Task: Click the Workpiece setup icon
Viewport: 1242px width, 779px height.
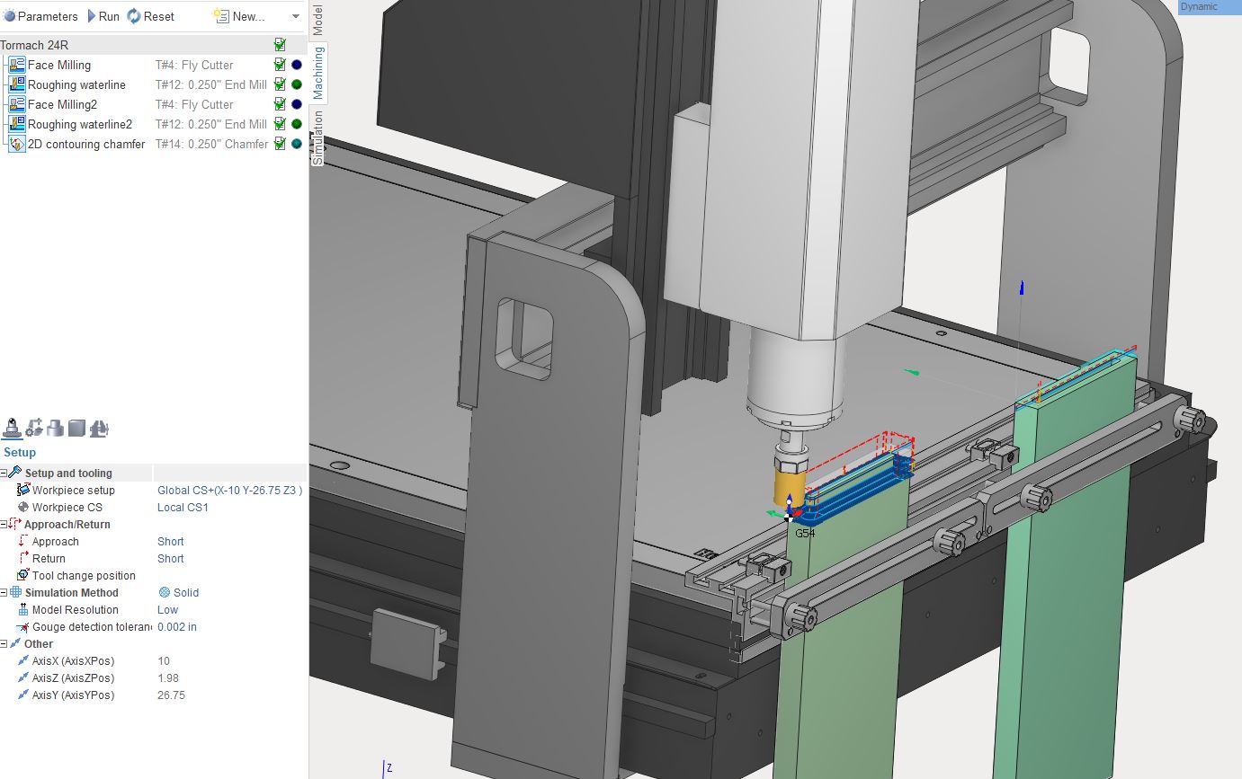Action: 23,490
